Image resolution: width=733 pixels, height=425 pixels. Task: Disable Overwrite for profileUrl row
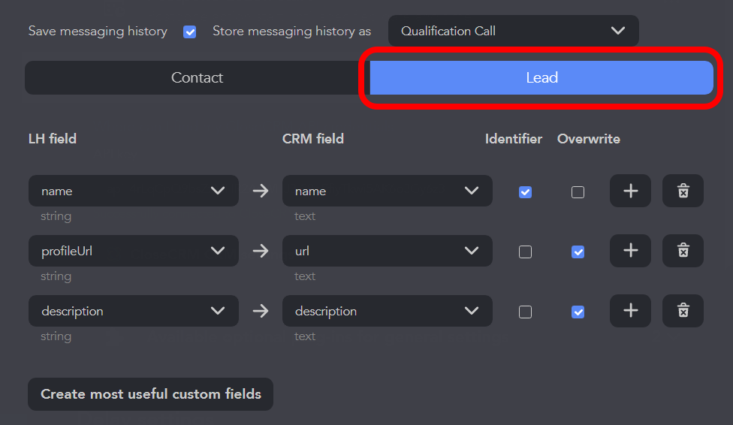[x=578, y=252]
